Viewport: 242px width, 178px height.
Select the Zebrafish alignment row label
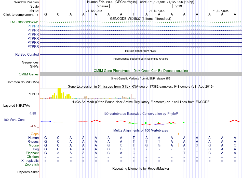(x=32, y=165)
